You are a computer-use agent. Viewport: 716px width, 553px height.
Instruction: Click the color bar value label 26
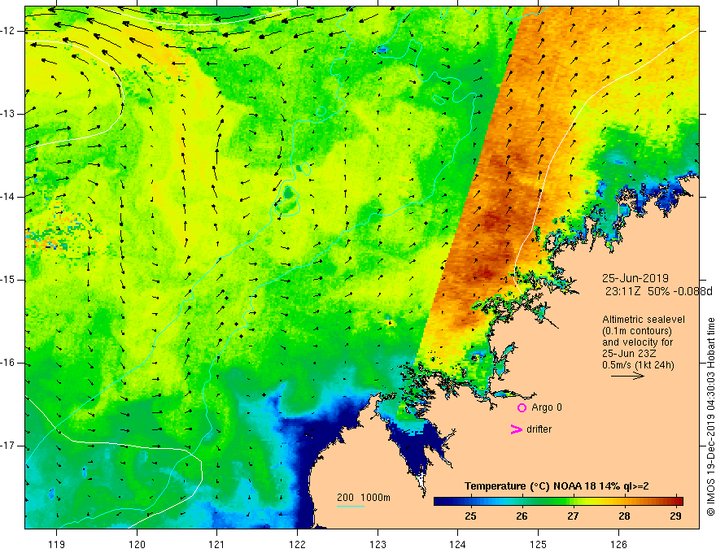522,516
